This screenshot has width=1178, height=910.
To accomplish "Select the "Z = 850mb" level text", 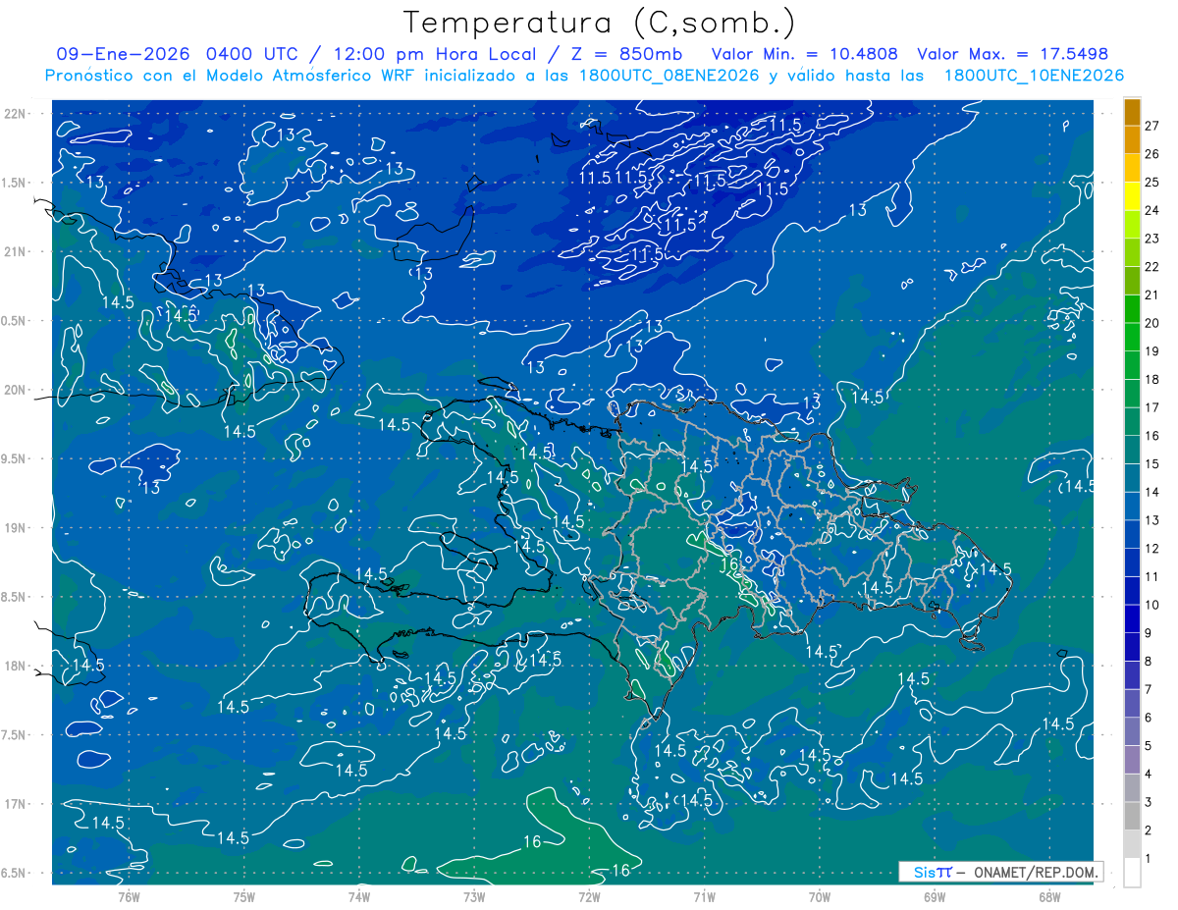I will 627,54.
